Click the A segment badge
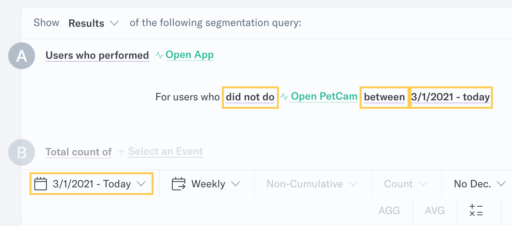Viewport: 512px width, 226px height. pos(22,56)
